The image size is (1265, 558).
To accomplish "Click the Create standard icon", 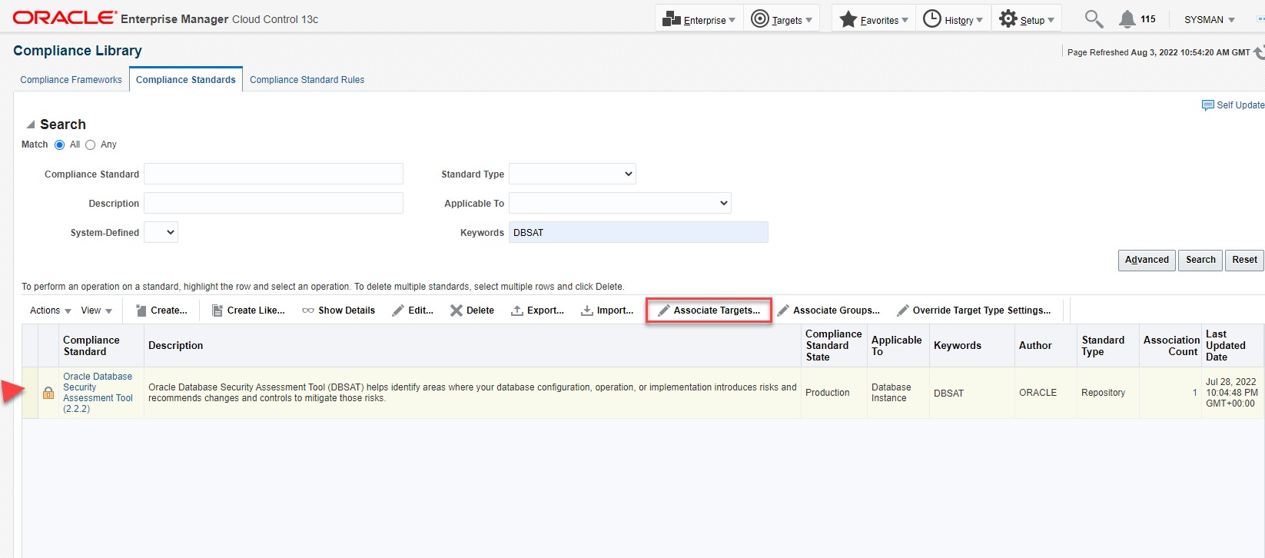I will click(x=141, y=311).
